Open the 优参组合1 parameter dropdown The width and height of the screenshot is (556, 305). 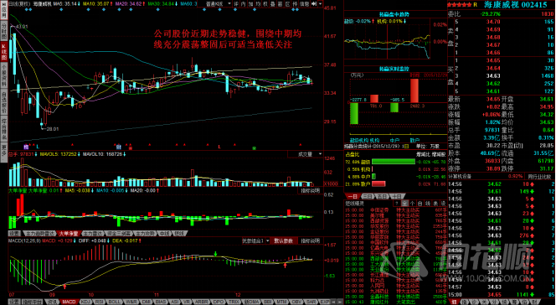click(x=255, y=240)
